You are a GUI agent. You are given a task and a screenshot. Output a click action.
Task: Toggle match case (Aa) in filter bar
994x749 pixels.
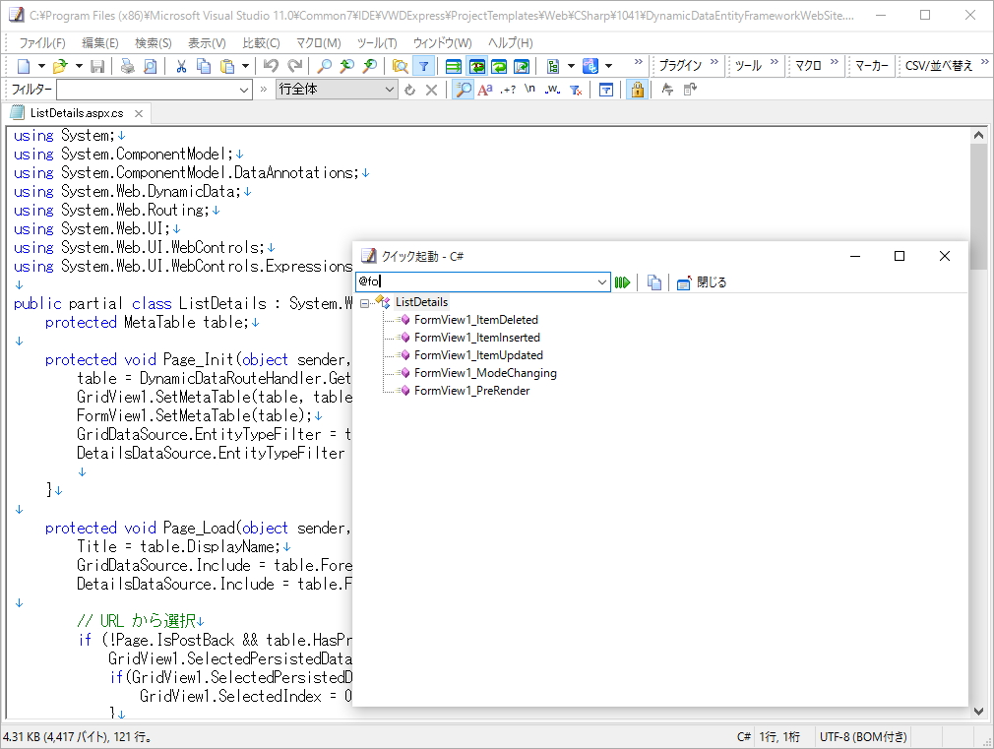click(x=484, y=90)
